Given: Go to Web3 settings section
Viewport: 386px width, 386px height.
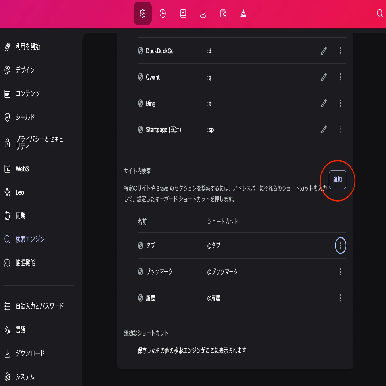Looking at the screenshot, I should 17,169.
